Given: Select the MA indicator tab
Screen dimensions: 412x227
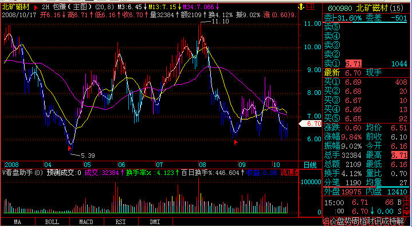Looking at the screenshot, I should pos(17,222).
